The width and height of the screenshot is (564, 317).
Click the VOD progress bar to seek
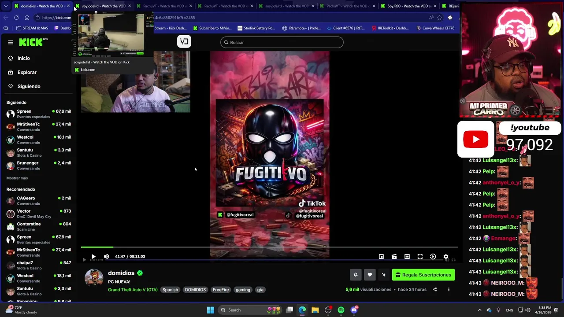click(269, 247)
